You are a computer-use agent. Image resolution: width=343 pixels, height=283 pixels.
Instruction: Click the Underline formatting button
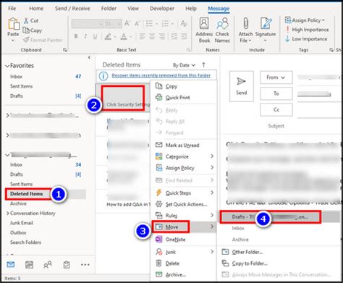(x=95, y=36)
